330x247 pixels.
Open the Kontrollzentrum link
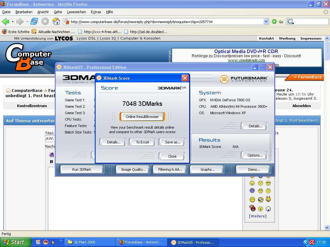[32, 106]
